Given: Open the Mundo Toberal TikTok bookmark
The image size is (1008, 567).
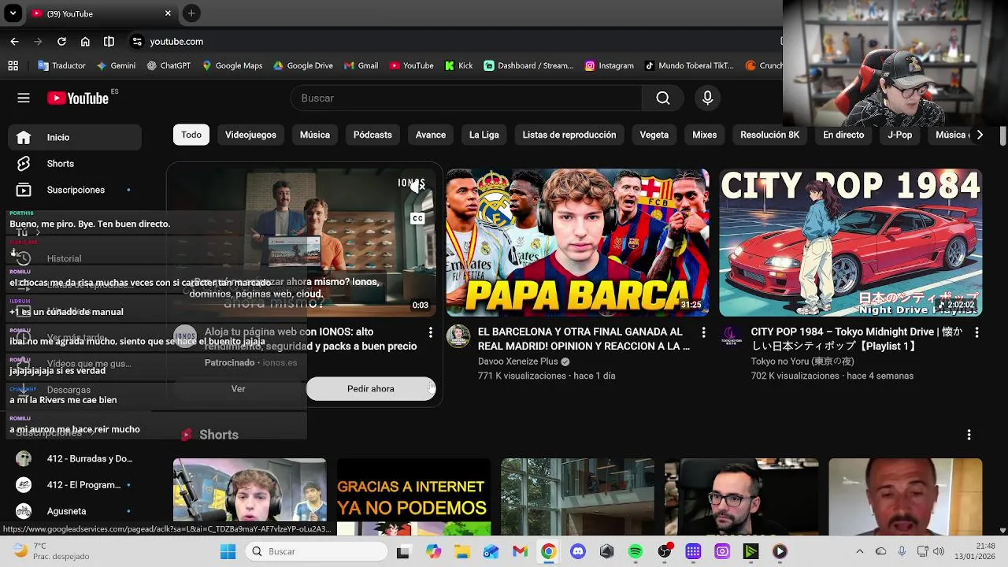Looking at the screenshot, I should pyautogui.click(x=689, y=65).
